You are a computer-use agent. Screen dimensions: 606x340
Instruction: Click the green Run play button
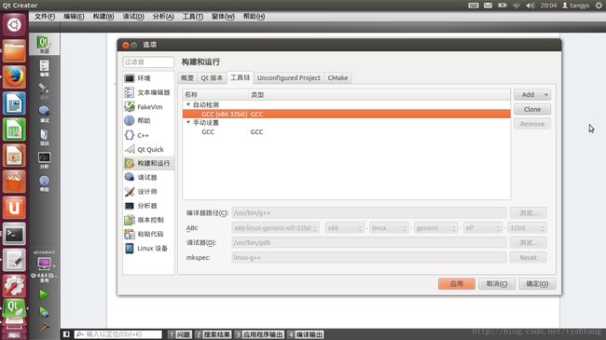point(44,294)
